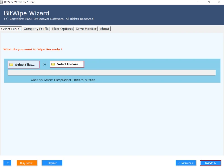Click the folder icon on Select Files
Screen dimensions: 224x168
(11, 65)
